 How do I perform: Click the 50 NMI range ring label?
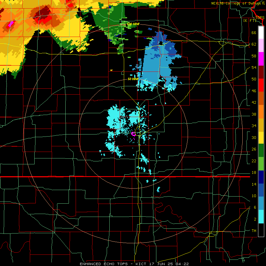click(x=133, y=79)
